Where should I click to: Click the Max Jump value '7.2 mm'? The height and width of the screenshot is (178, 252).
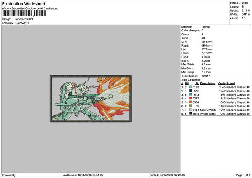point(206,72)
